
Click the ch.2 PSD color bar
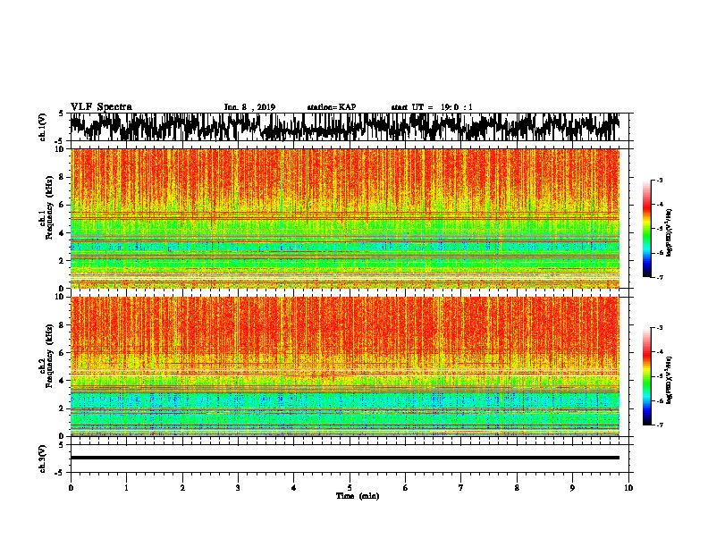(646, 376)
